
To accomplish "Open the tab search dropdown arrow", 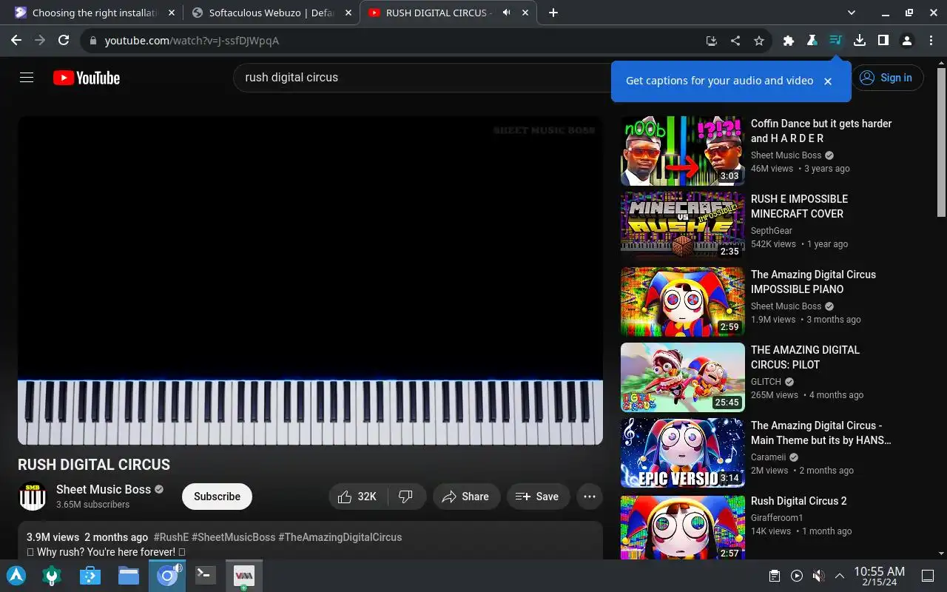I will [x=852, y=13].
